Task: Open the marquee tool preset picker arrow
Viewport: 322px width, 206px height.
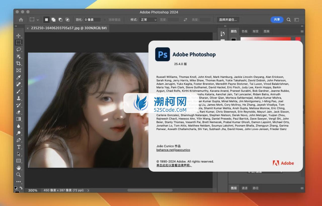Action: tap(38, 20)
